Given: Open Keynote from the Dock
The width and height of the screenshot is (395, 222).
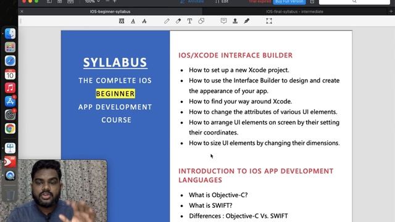Looking at the screenshot, I should [x=10, y=148].
